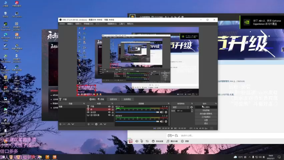Click the weather widget in the taskbar
Viewport: 284px width, 160px height.
tap(240, 157)
